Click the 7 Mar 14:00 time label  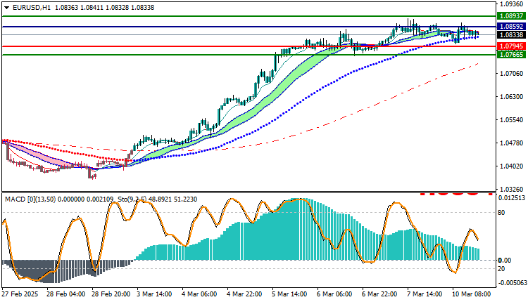coord(425,294)
